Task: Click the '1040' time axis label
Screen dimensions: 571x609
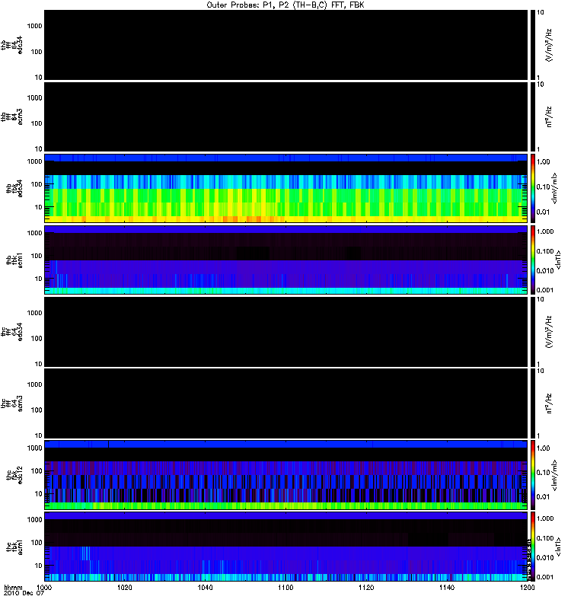Action: [205, 587]
